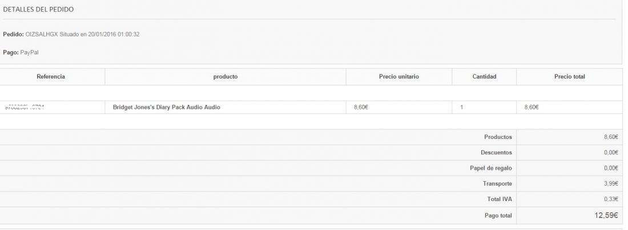628x230 pixels.
Task: Click the producto column header
Action: (x=226, y=77)
